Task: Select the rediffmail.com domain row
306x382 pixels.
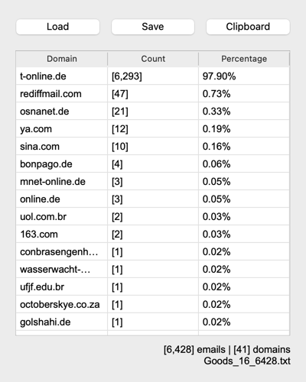Action: tap(153, 94)
